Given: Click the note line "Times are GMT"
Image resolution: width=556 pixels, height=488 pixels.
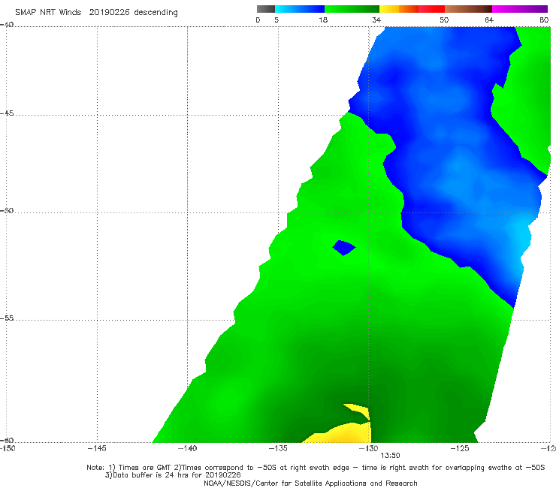Looking at the screenshot, I should (x=145, y=468).
